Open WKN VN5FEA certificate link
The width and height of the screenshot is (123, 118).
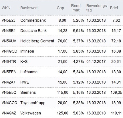[9, 72]
